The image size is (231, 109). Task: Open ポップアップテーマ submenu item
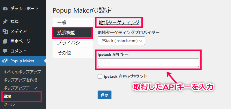[20, 88]
